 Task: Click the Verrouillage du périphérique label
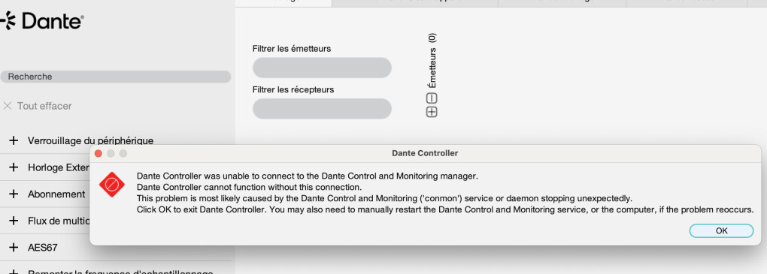click(x=90, y=140)
